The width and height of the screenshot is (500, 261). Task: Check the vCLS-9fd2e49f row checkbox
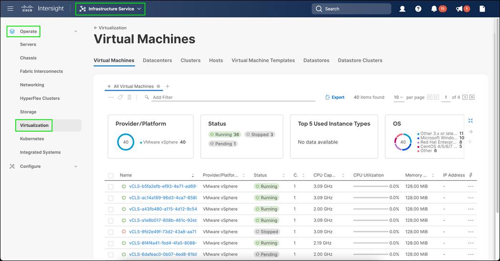111,232
